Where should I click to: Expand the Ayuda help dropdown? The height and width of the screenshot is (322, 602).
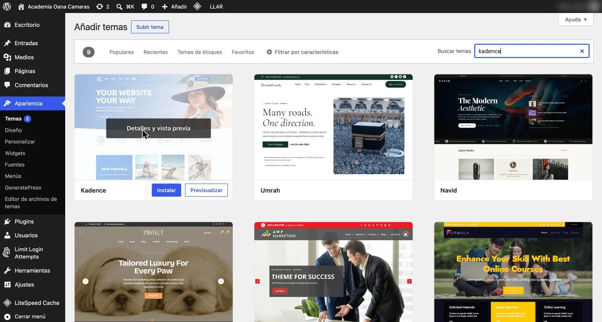[576, 20]
